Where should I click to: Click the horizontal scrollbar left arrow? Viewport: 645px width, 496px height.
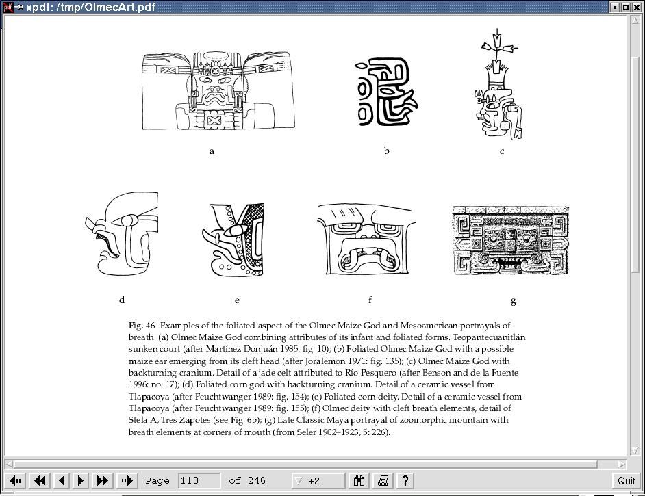9,464
